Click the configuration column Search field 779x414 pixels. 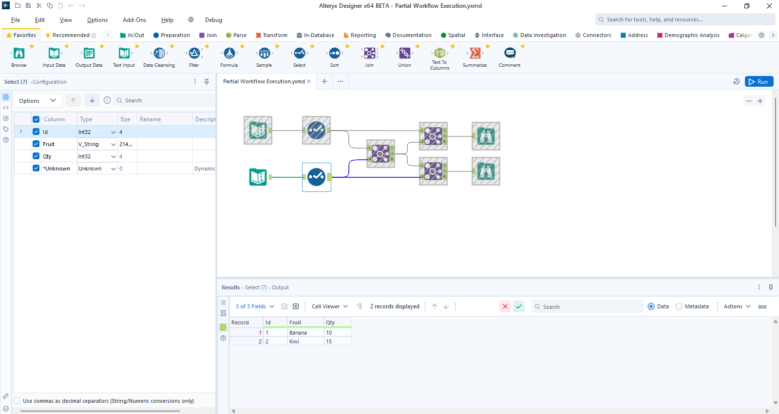[165, 100]
